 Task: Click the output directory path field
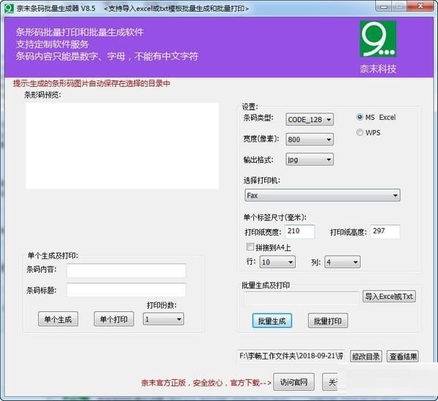pos(291,356)
